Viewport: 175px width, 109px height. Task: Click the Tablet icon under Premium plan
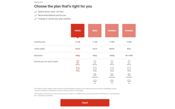pos(129,68)
